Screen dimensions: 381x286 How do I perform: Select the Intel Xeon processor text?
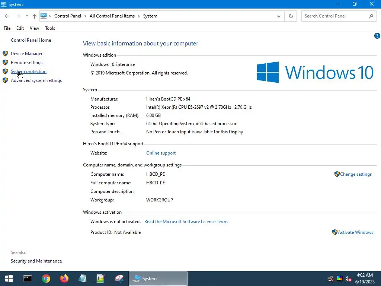click(199, 107)
